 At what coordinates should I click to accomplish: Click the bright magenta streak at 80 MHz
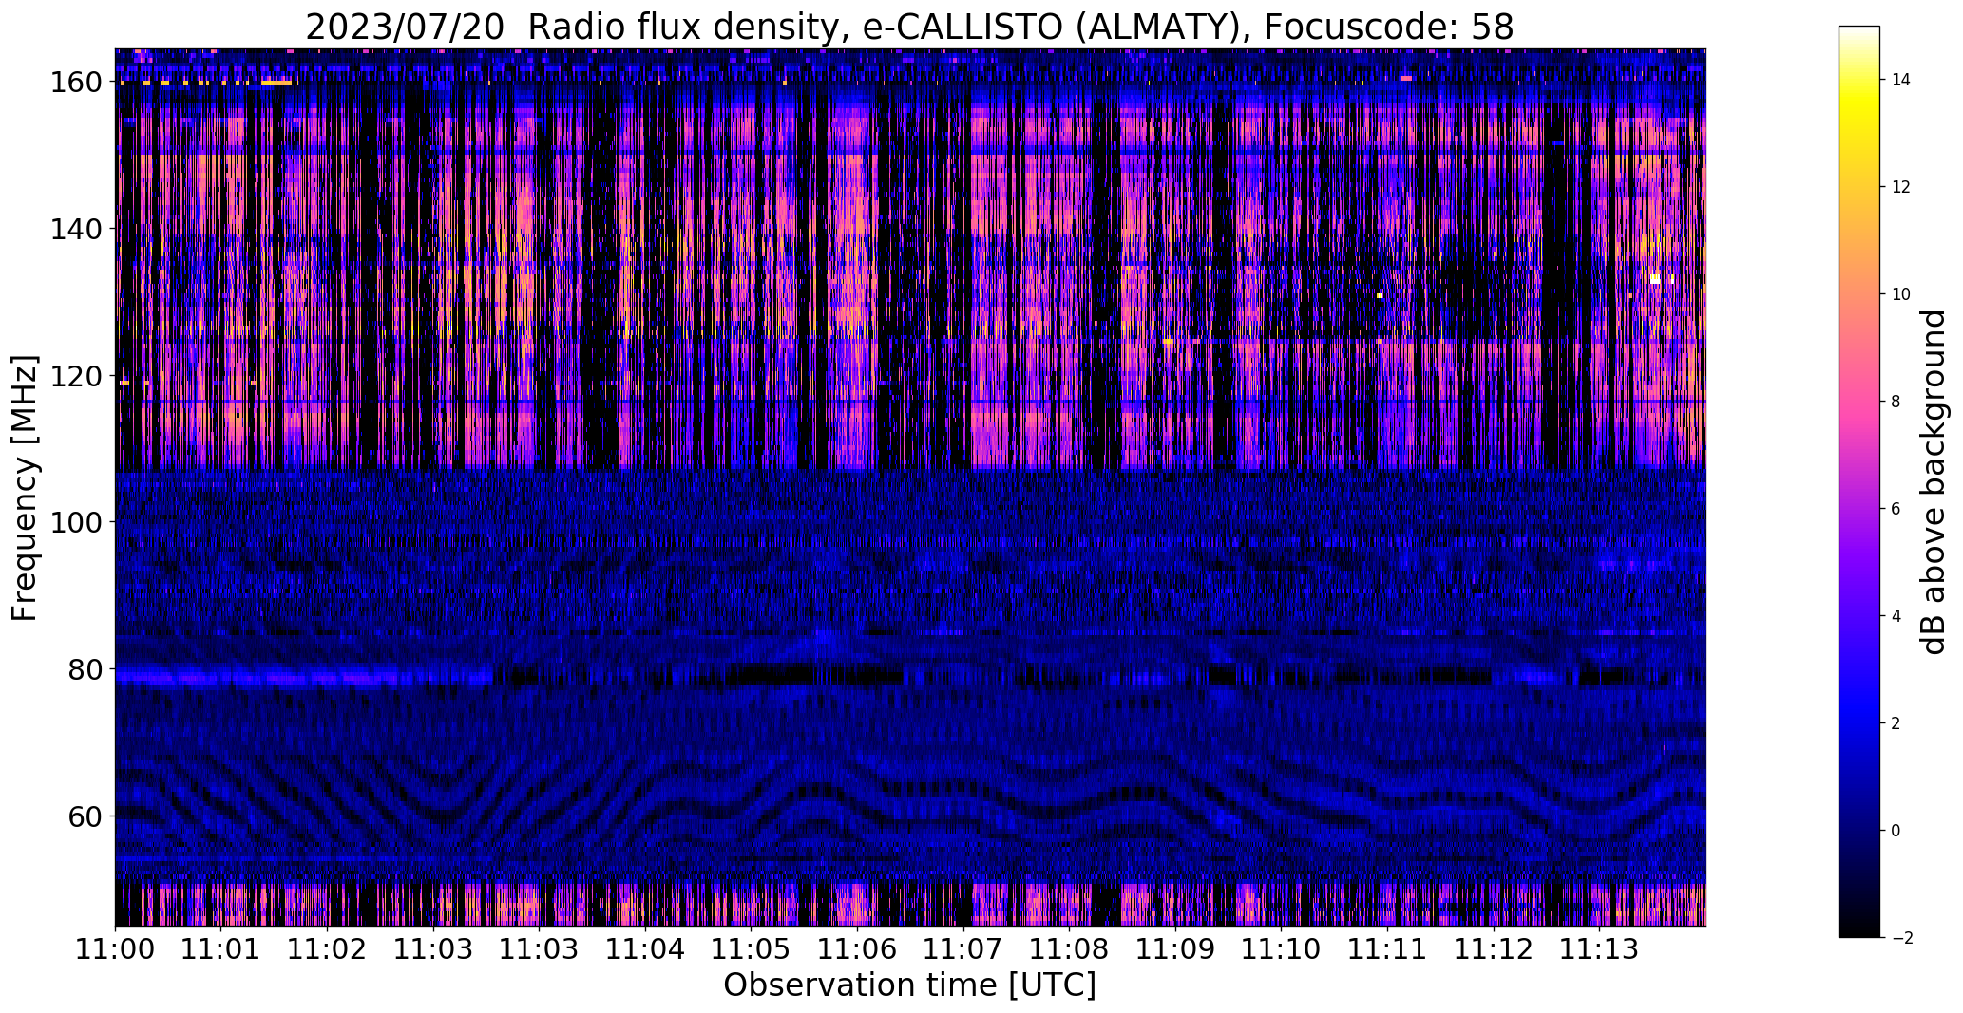pos(304,678)
